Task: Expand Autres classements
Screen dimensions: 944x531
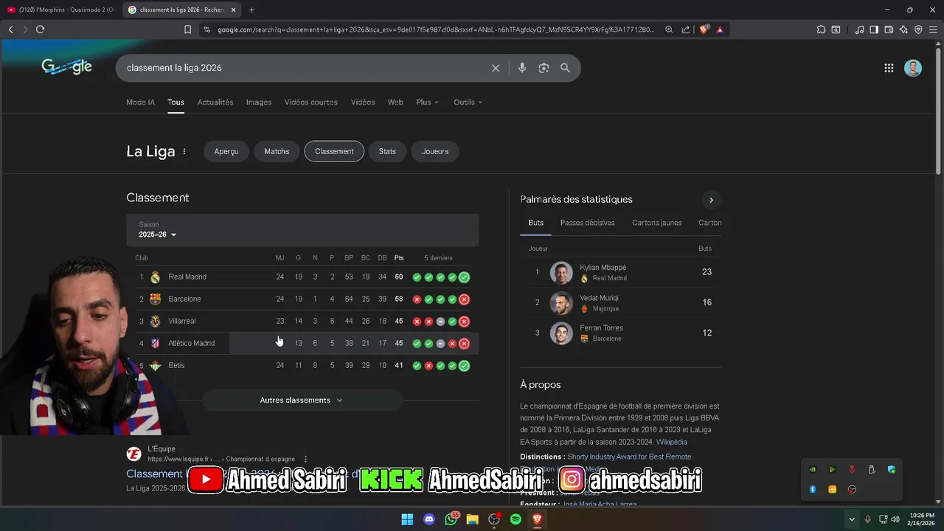Action: (x=302, y=400)
